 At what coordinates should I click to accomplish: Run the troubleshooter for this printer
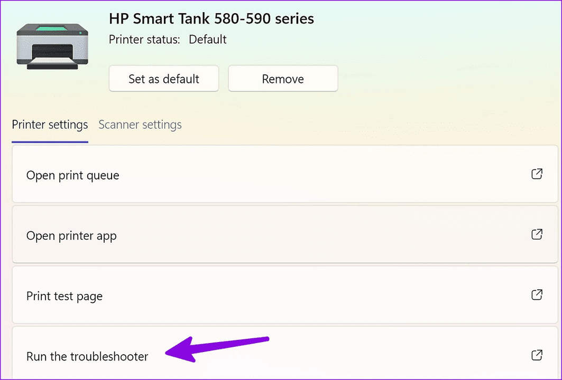point(87,356)
